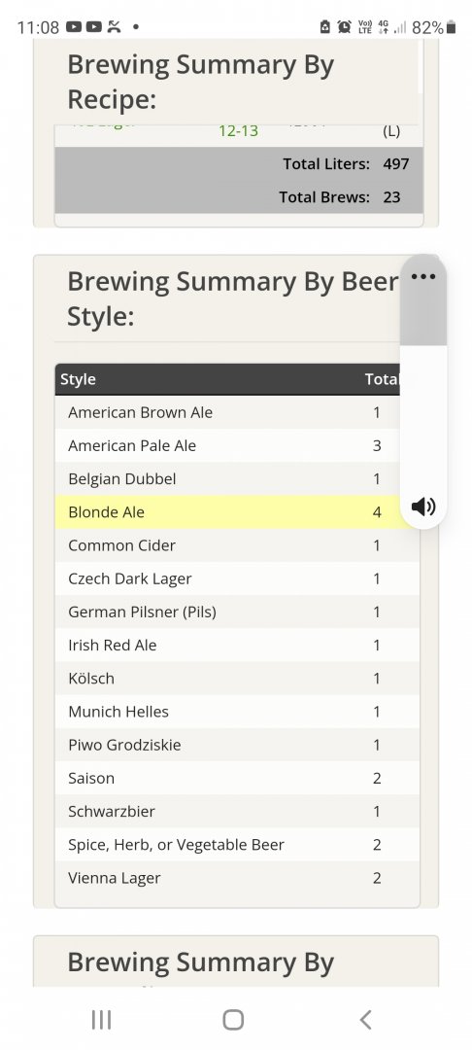
Task: Select the Spice, Herb, or Vegetable Beer row
Action: (237, 845)
